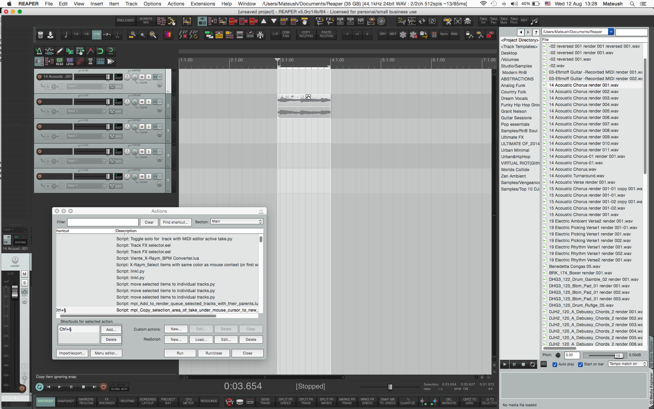Click the white hand grab toolbar icon
This screenshot has height=409, width=654.
click(305, 21)
